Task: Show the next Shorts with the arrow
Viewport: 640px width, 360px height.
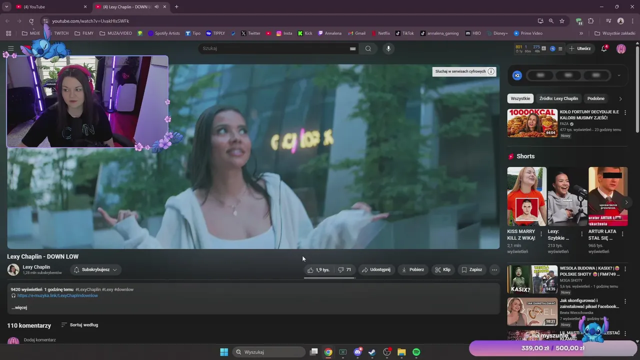Action: coord(626,202)
